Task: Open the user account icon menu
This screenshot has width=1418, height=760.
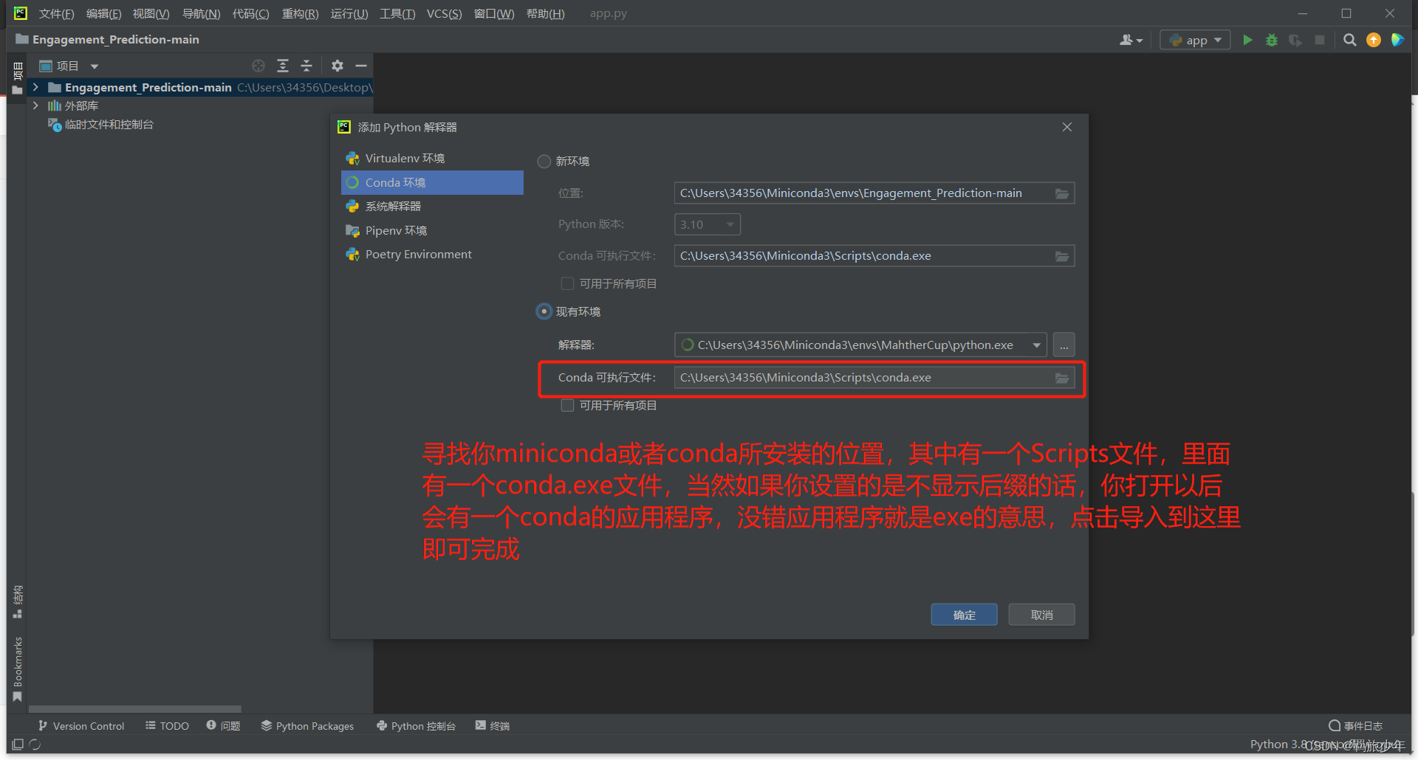Action: click(x=1131, y=40)
